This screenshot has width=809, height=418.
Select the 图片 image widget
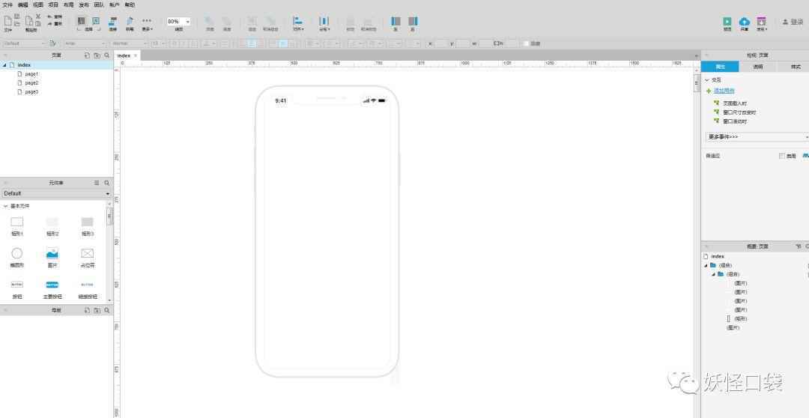coord(52,257)
